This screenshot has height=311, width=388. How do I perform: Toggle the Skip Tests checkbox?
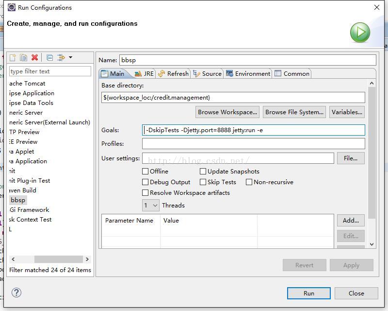point(203,182)
